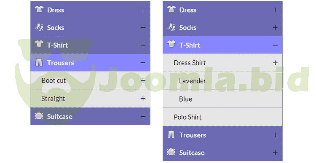Click the T-Shirt icon in left menu

(39, 44)
